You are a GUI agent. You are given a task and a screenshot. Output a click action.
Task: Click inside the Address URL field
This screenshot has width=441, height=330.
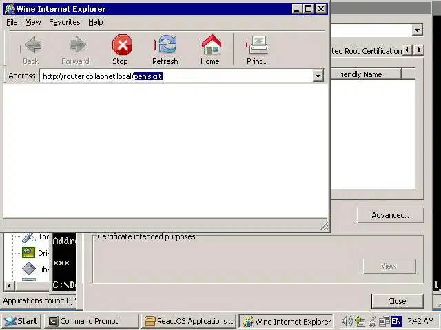(x=176, y=76)
